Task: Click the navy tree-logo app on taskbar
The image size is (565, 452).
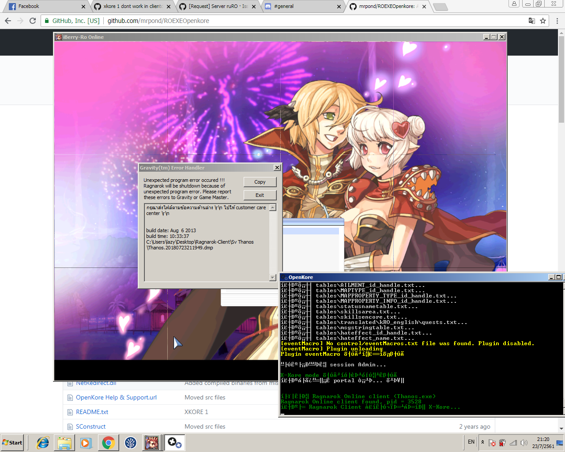Action: (x=130, y=443)
